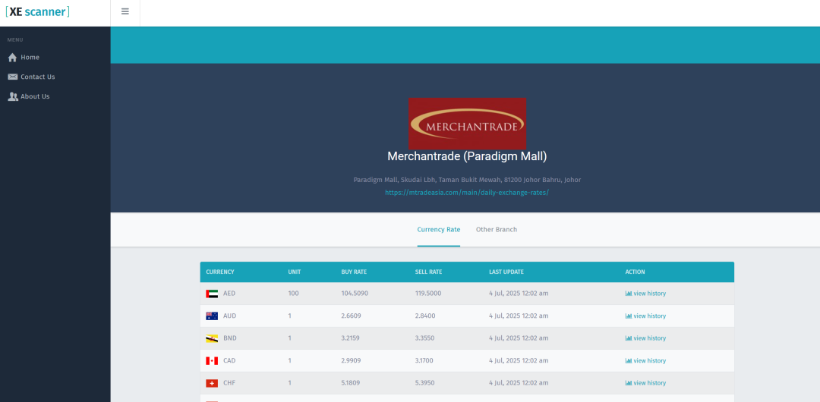Image resolution: width=820 pixels, height=402 pixels.
Task: Click the About Us people icon
Action: (x=13, y=96)
